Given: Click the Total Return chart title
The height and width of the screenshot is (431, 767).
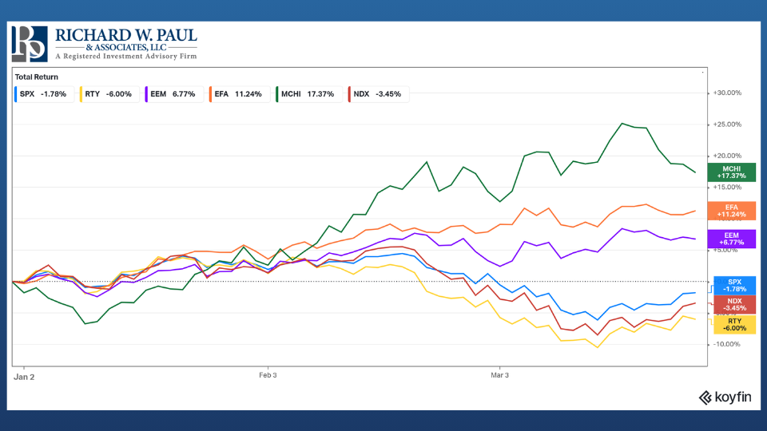Looking at the screenshot, I should click(36, 77).
